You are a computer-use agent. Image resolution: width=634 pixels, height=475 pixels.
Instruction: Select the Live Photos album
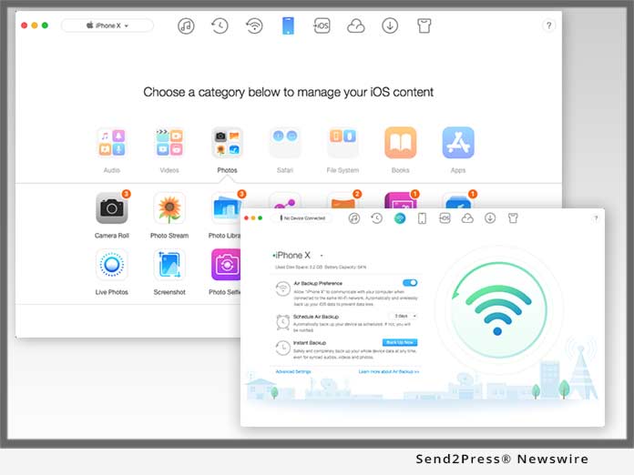click(x=111, y=265)
